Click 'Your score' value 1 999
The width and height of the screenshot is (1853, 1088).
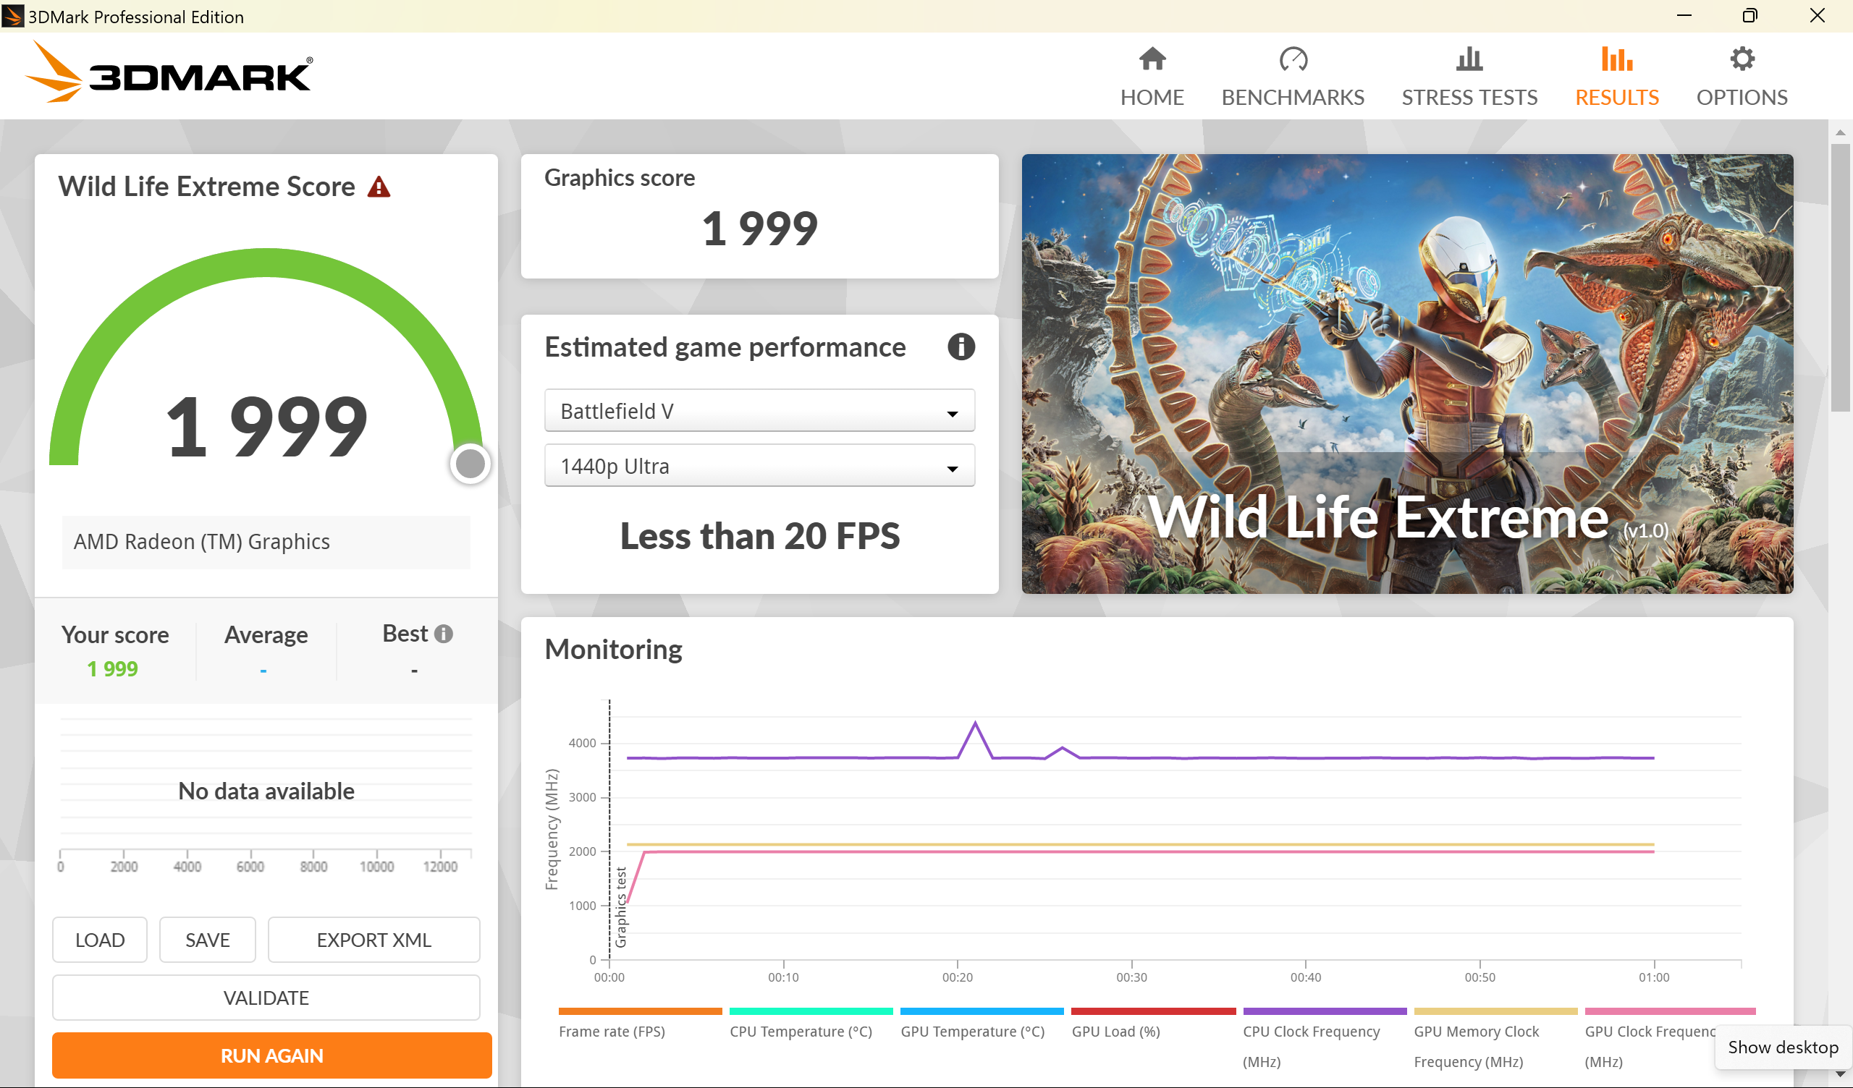[x=112, y=668]
